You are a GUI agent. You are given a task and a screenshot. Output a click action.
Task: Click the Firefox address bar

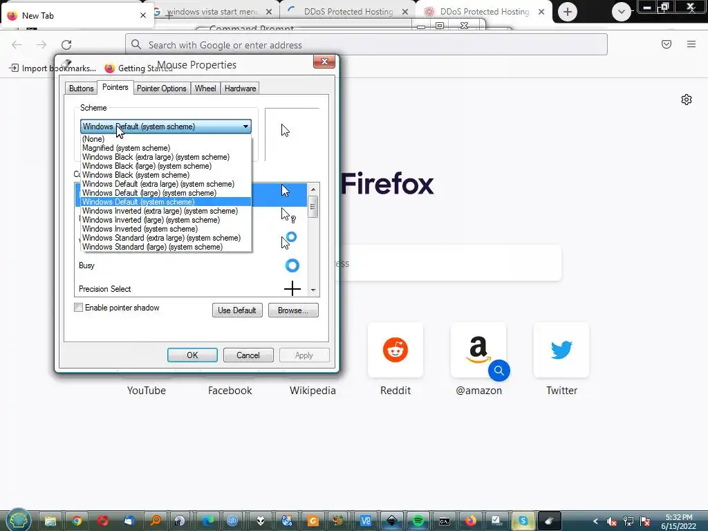point(366,45)
